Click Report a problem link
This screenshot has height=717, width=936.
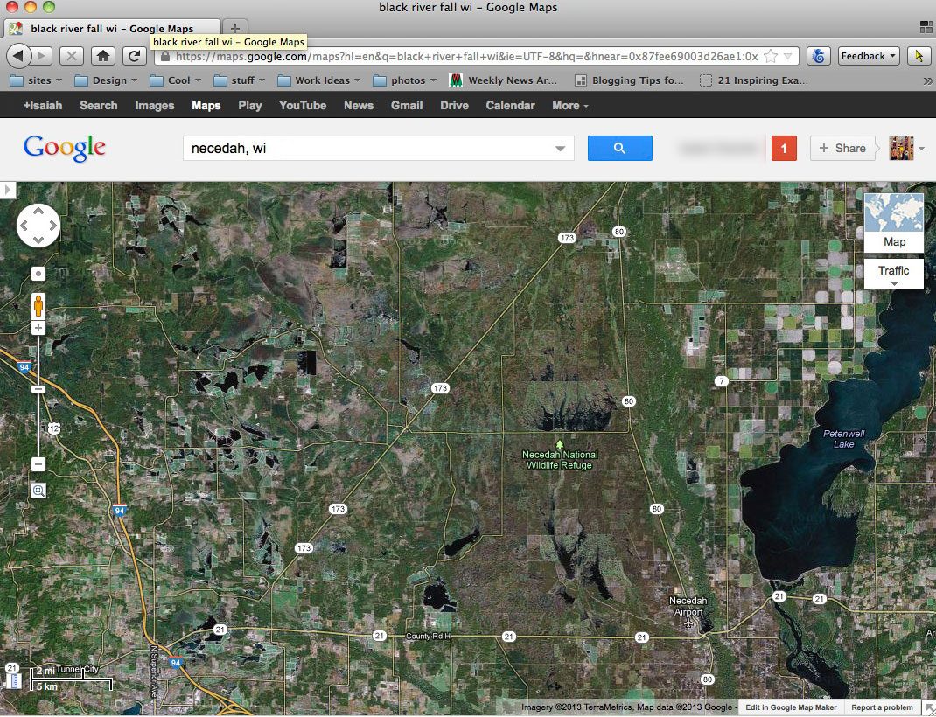click(x=882, y=707)
